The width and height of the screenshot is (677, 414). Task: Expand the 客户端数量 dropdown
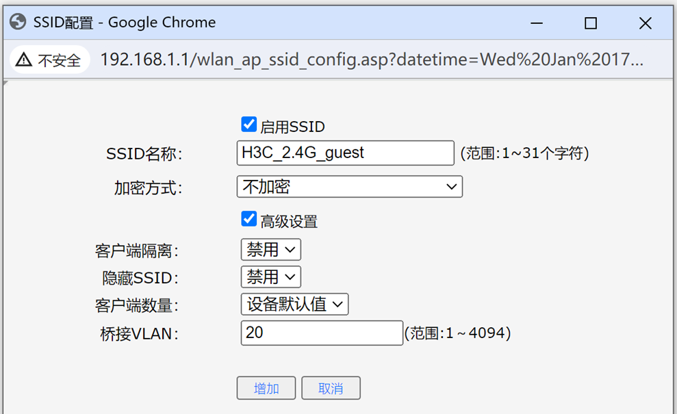click(x=294, y=304)
